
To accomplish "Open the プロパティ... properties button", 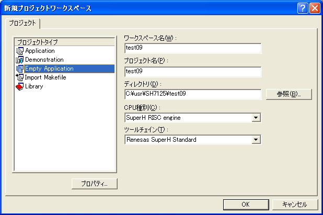I will click(95, 184).
